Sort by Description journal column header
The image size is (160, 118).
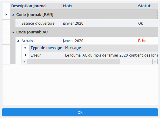[36, 6]
